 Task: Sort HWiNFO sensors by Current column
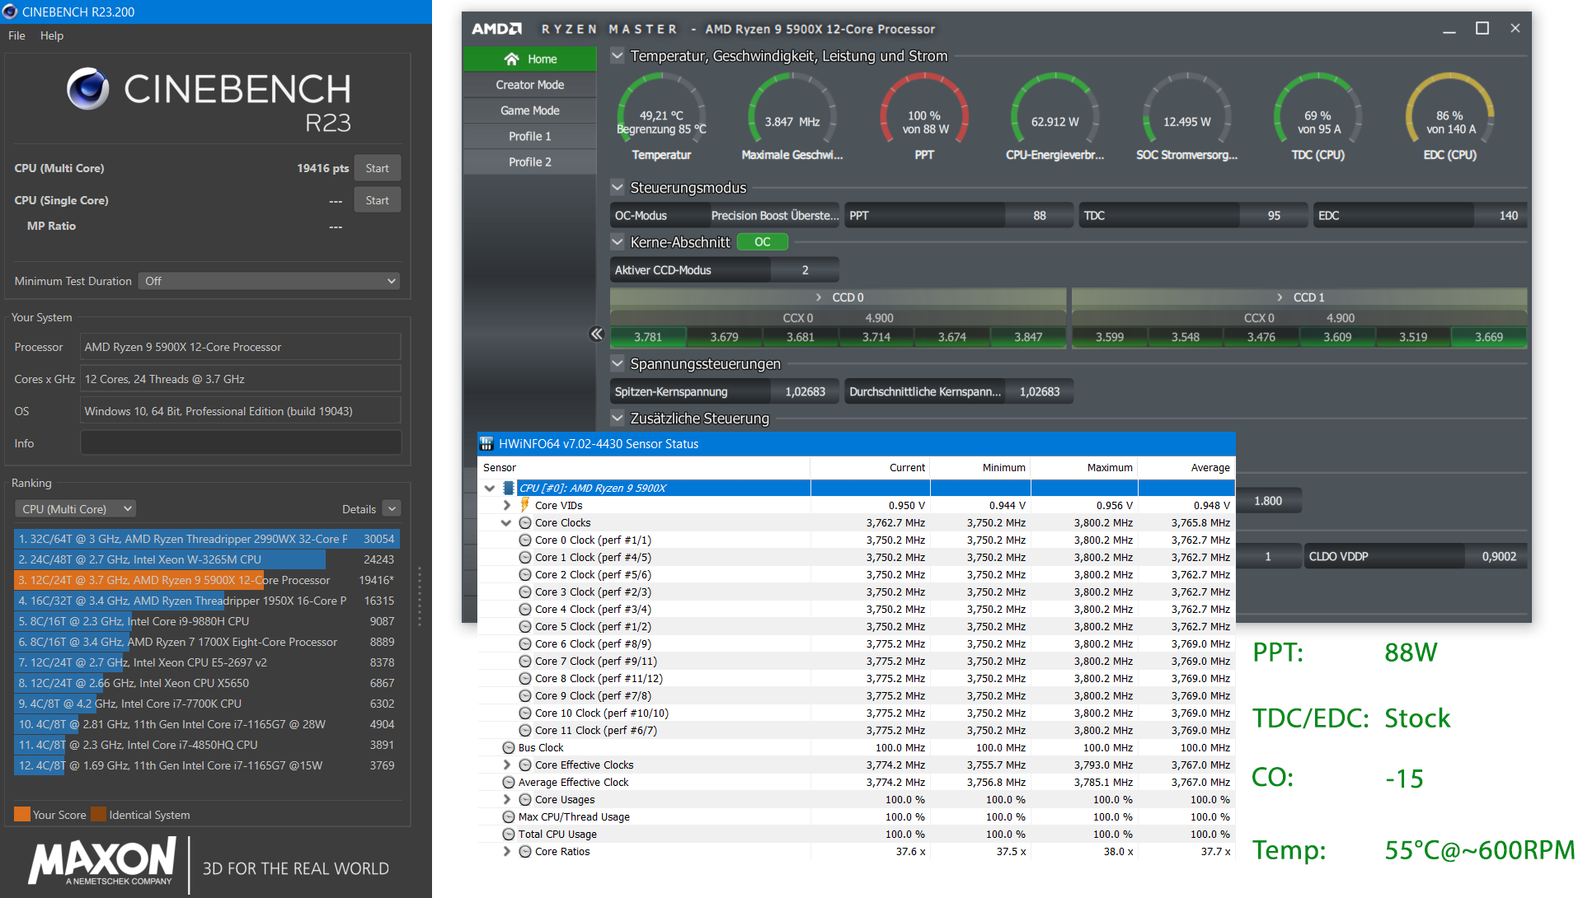pyautogui.click(x=870, y=467)
